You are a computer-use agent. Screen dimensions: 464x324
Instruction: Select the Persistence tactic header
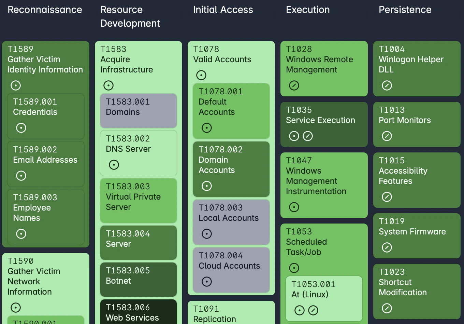point(405,10)
